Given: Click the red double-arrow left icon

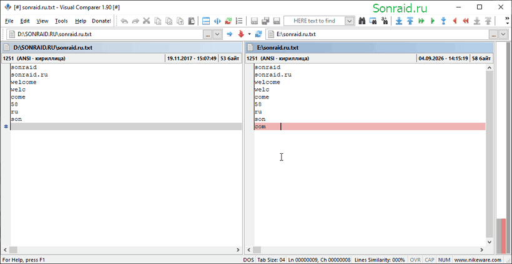Looking at the screenshot, I should [x=466, y=21].
